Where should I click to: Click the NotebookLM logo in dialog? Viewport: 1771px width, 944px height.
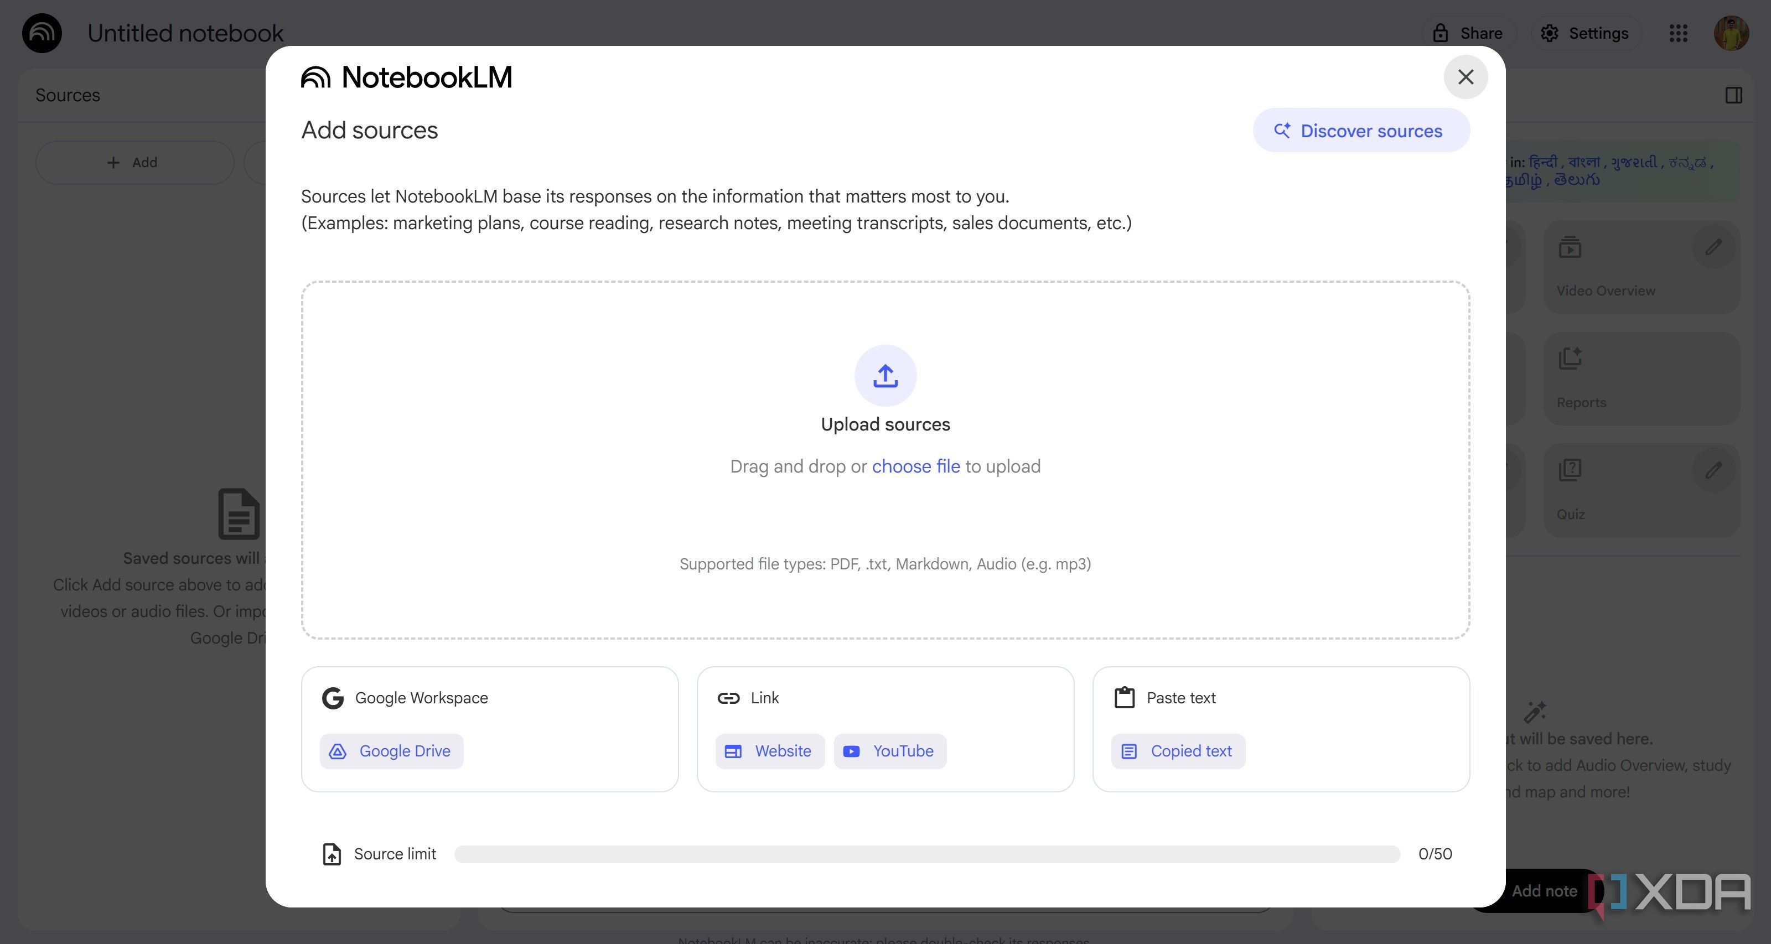point(406,77)
